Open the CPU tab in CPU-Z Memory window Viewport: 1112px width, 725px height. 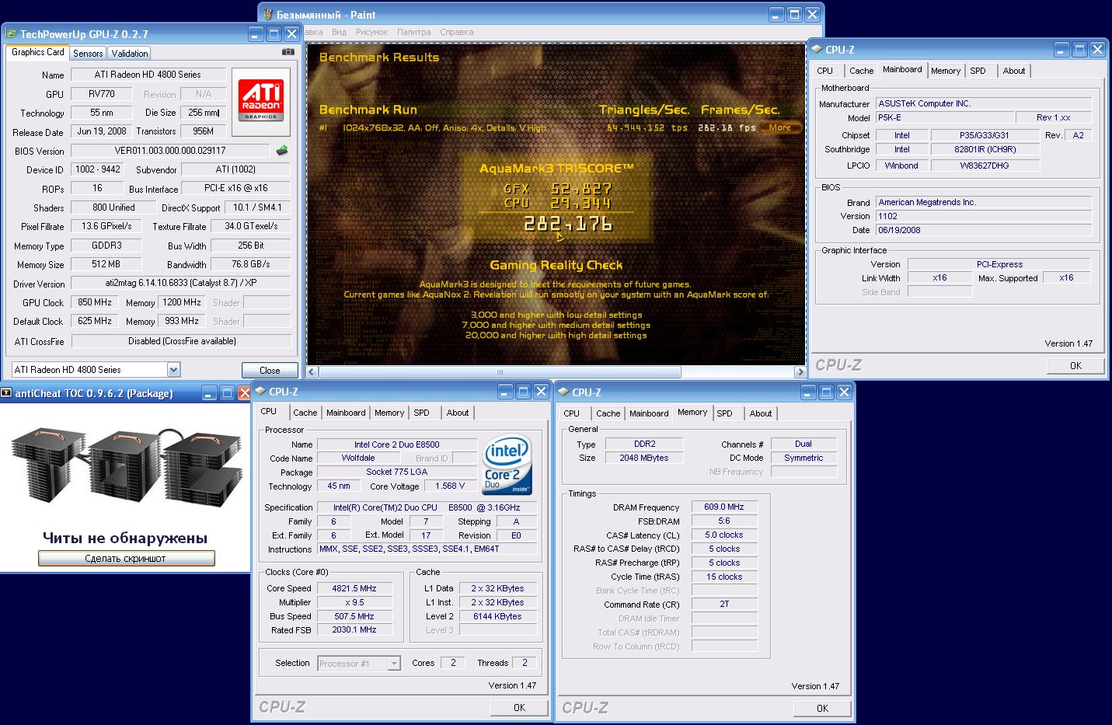coord(572,413)
